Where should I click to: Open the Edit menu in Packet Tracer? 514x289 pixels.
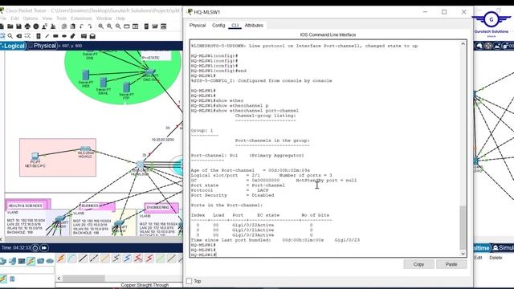point(14,18)
